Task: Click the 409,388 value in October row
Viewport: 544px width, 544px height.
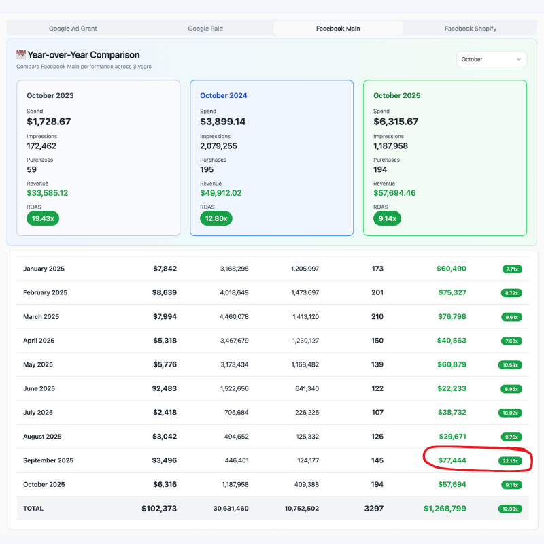Action: pos(307,484)
